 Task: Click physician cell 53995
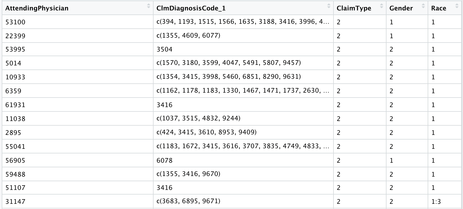point(78,49)
